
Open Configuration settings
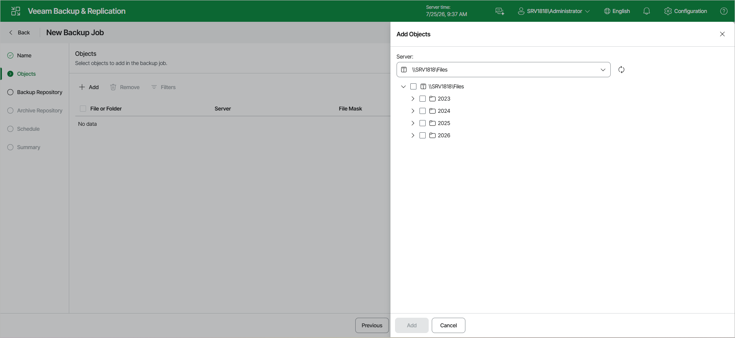pyautogui.click(x=686, y=11)
